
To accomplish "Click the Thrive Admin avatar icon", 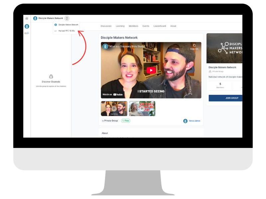I will point(185,121).
